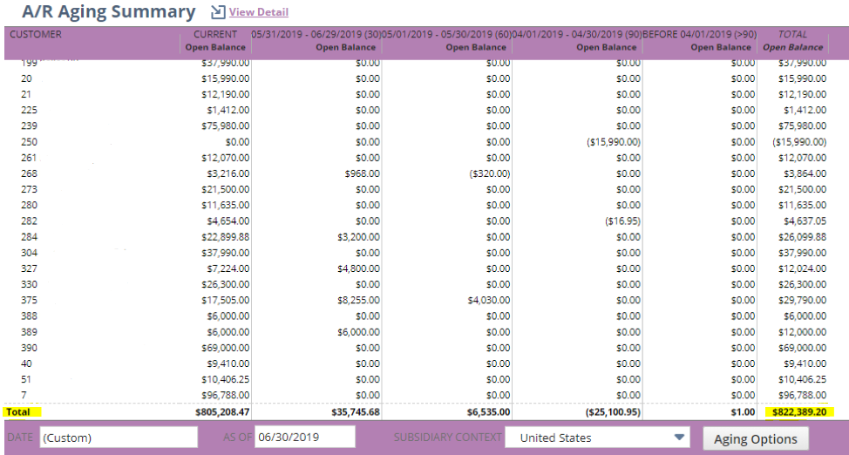Open the Subsidiary Context dropdown arrow

[679, 438]
